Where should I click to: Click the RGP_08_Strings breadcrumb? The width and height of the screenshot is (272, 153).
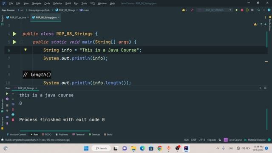click(x=65, y=10)
